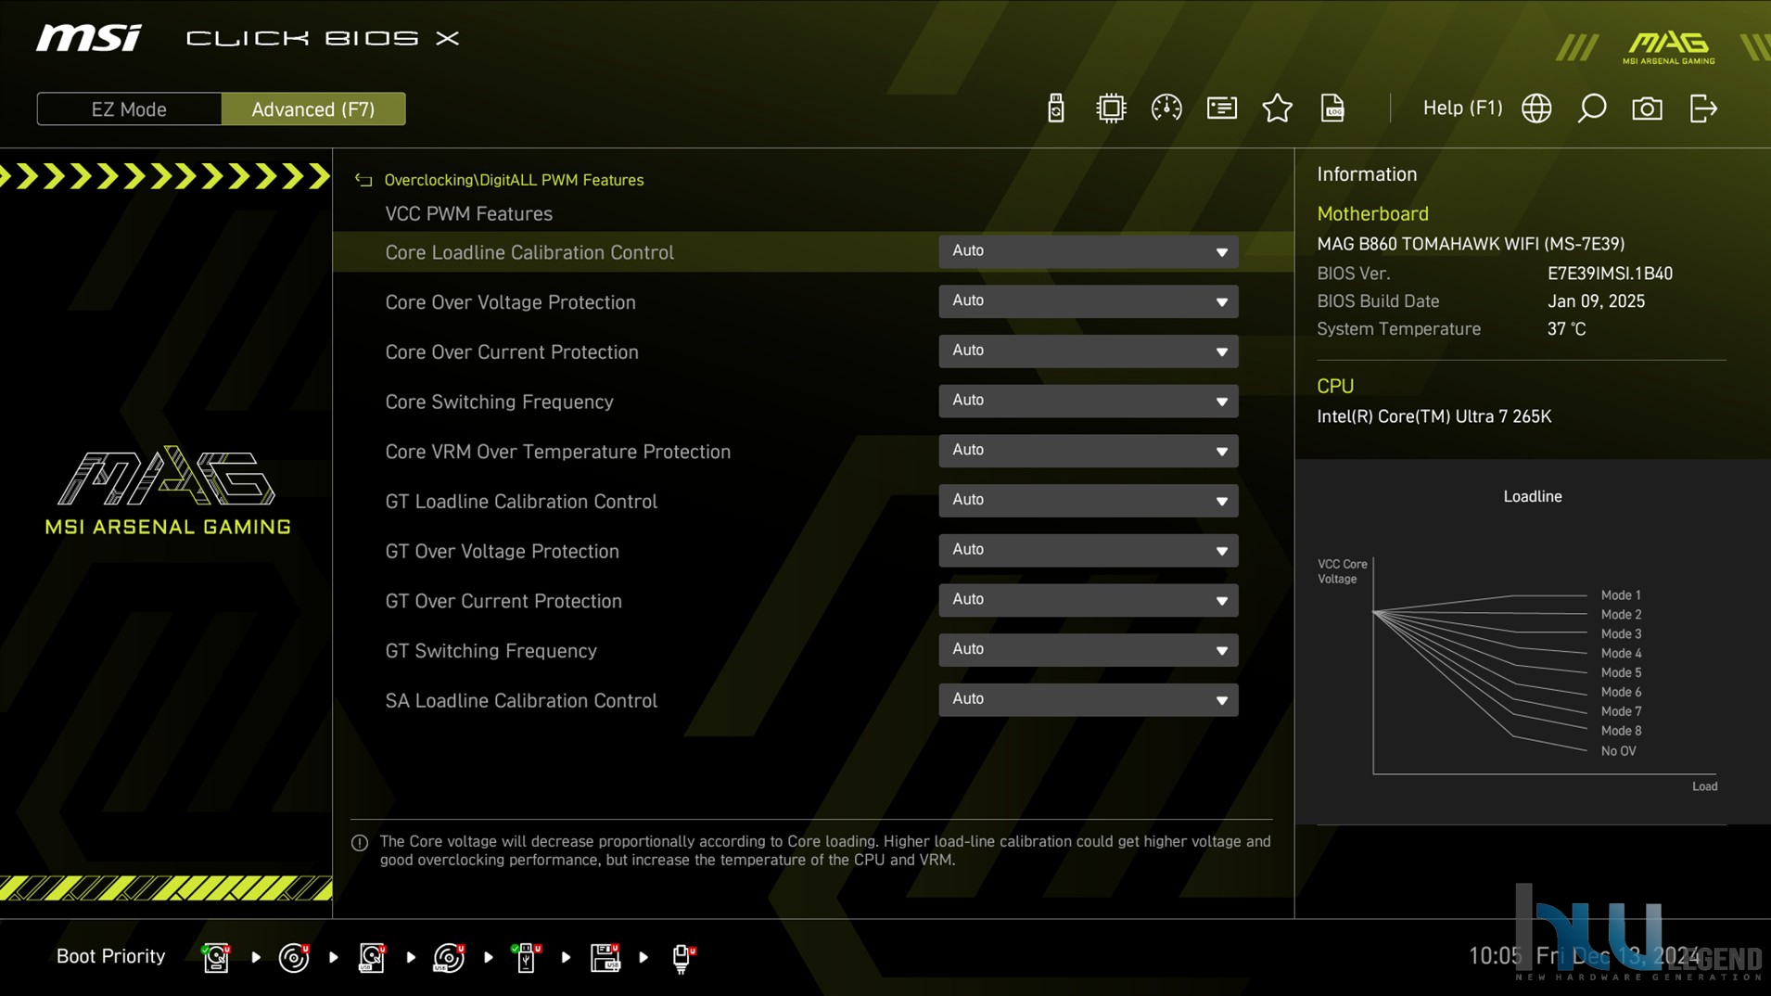Click the Overclocking\DigitALL PWM Features breadcrumb
1771x996 pixels.
click(514, 180)
